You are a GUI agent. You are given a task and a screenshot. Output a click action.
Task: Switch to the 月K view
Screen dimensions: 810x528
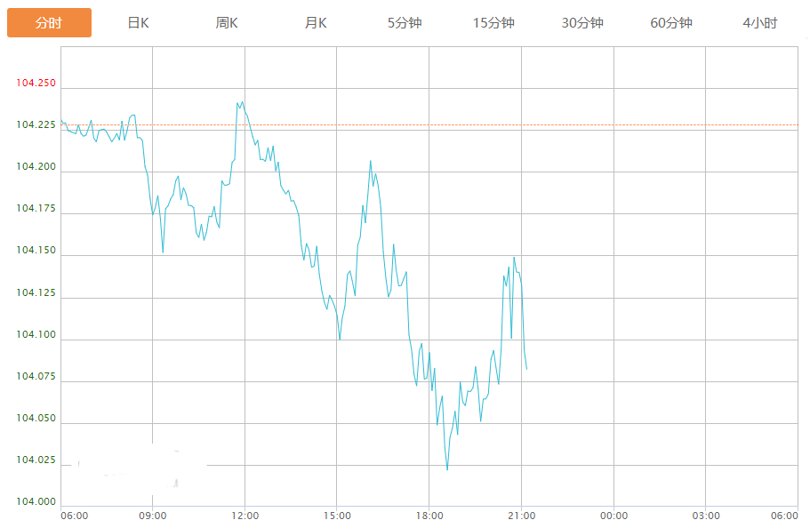[316, 23]
